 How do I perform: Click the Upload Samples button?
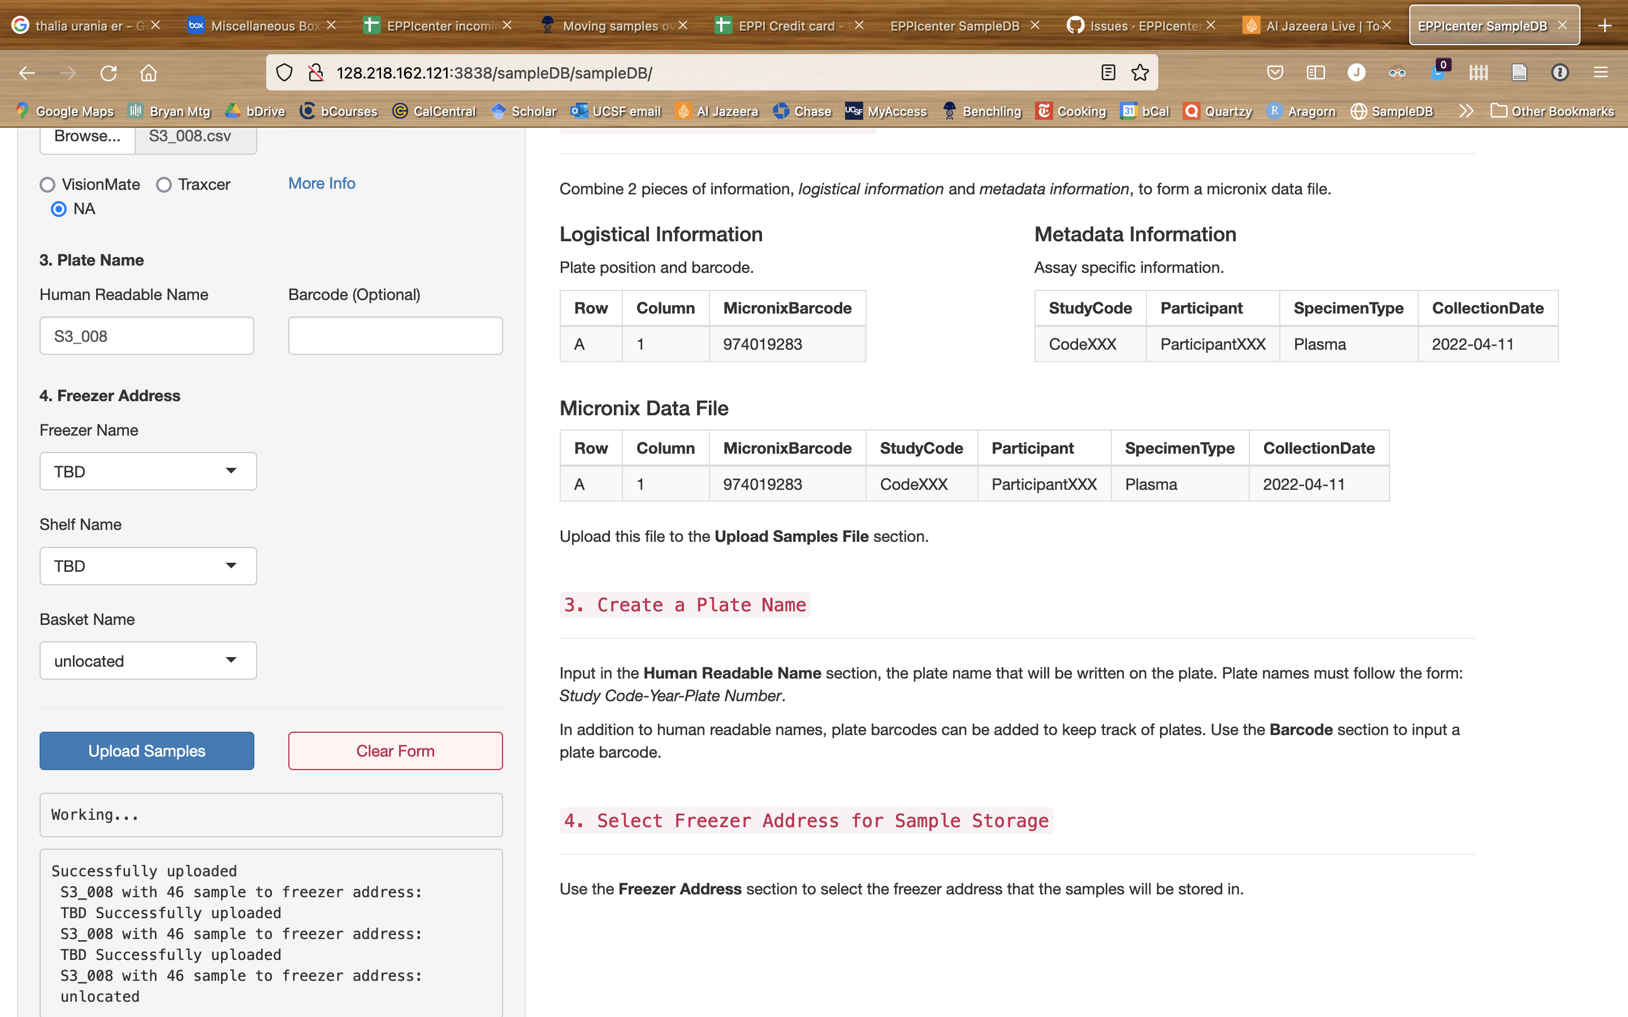point(146,751)
